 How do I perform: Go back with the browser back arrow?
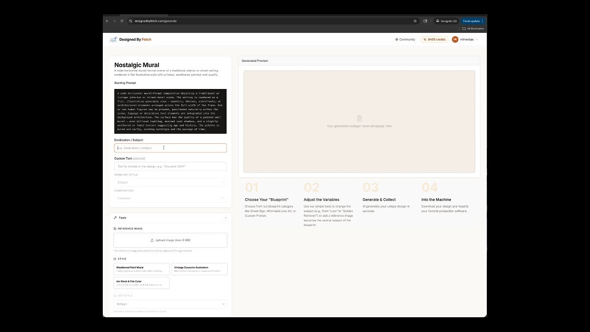point(107,21)
